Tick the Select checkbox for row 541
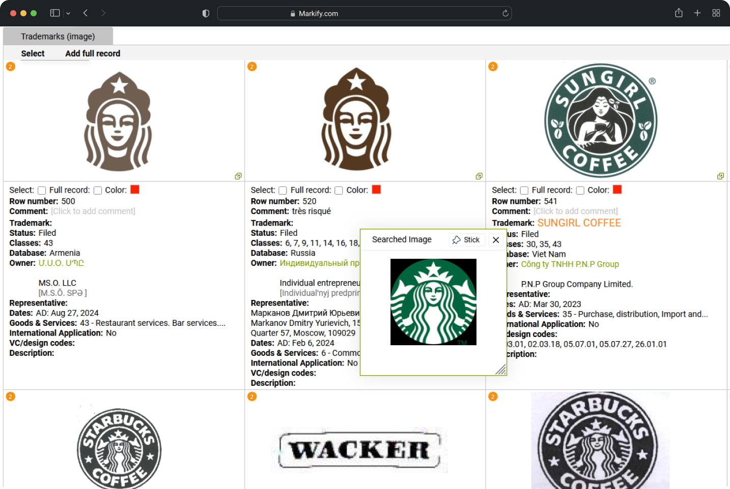This screenshot has width=730, height=489. pyautogui.click(x=524, y=190)
